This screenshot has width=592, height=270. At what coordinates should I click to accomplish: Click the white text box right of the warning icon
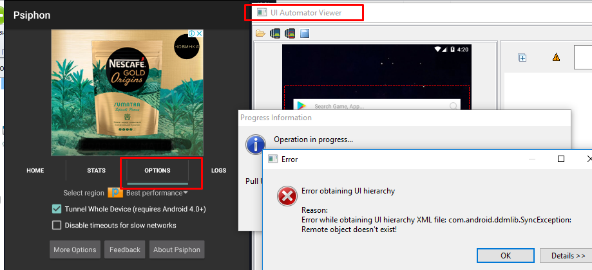coord(583,57)
